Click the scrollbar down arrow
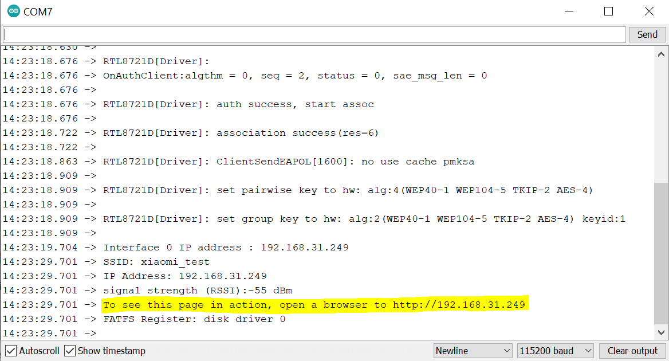Image resolution: width=669 pixels, height=361 pixels. tap(661, 332)
